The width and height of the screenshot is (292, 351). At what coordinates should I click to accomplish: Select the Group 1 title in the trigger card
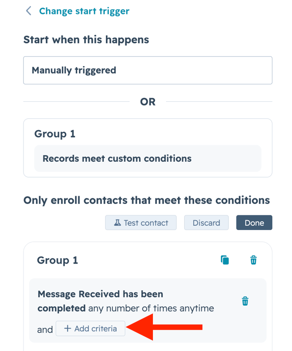(x=55, y=134)
